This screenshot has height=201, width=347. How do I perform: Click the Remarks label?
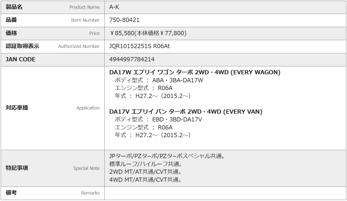pyautogui.click(x=90, y=193)
